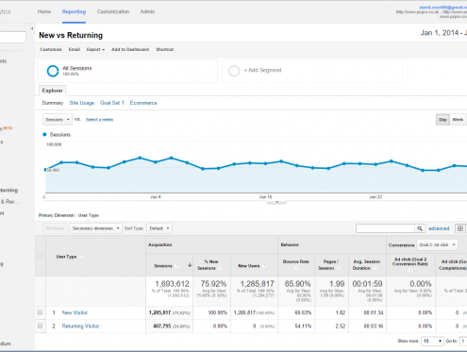The image size is (467, 352).
Task: Click the User Type column header
Action: coord(66,257)
